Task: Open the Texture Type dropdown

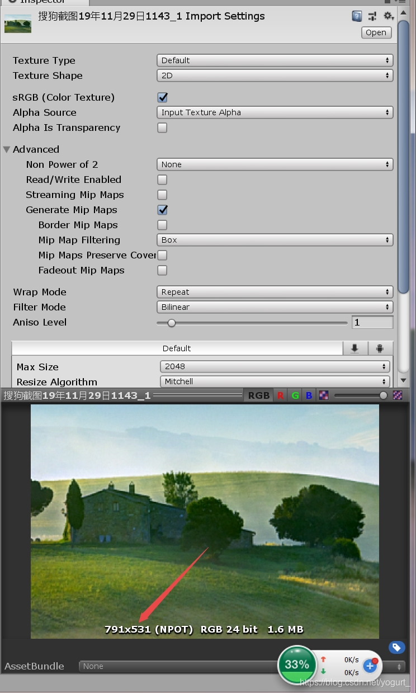Action: [x=275, y=60]
